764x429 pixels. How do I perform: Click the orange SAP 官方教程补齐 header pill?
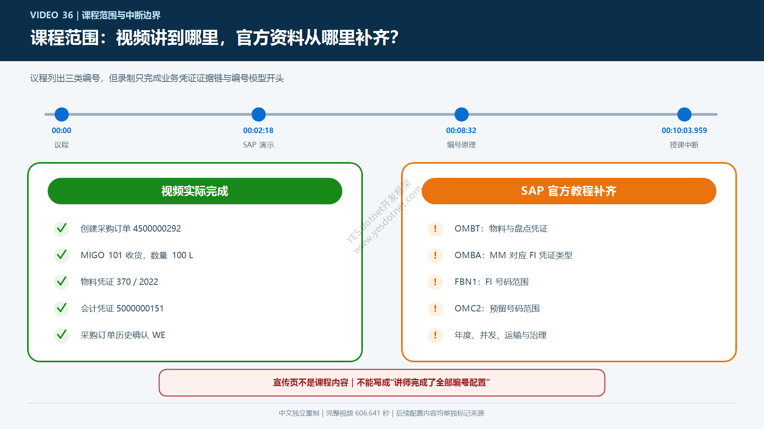pyautogui.click(x=569, y=191)
